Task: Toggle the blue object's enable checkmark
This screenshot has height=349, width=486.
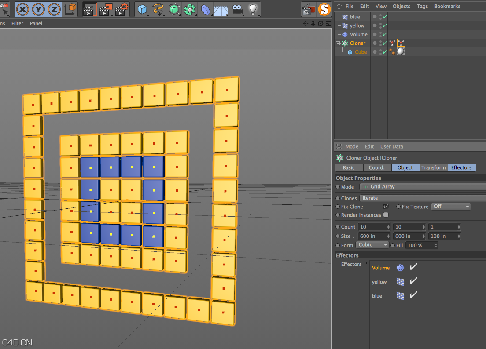Action: pos(385,17)
